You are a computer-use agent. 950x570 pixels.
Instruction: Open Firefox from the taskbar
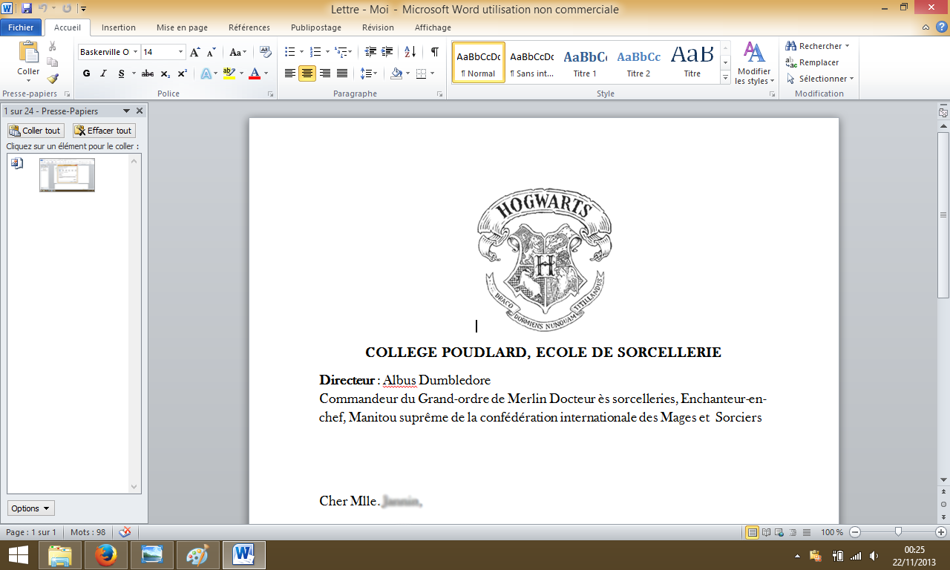point(106,555)
